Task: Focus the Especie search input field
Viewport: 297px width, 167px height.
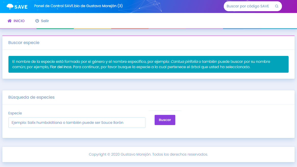Action: pyautogui.click(x=77, y=123)
